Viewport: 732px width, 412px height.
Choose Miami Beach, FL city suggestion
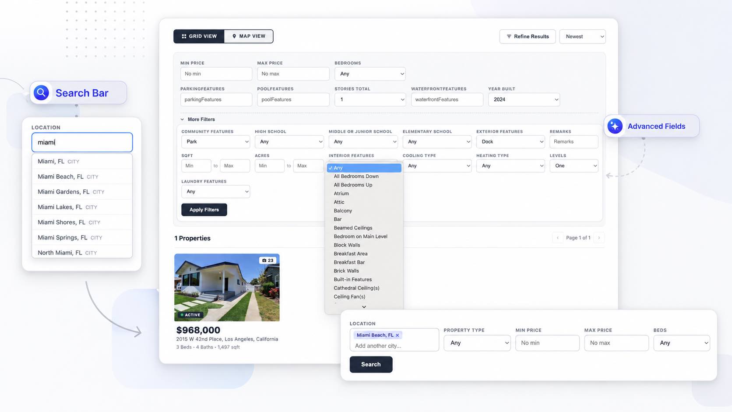82,176
